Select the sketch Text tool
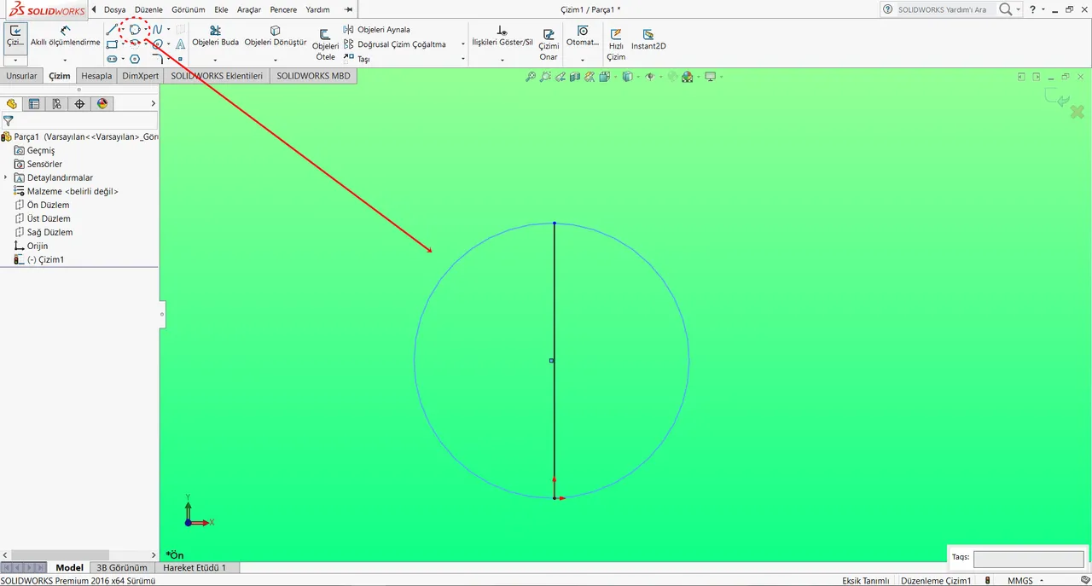 click(180, 44)
